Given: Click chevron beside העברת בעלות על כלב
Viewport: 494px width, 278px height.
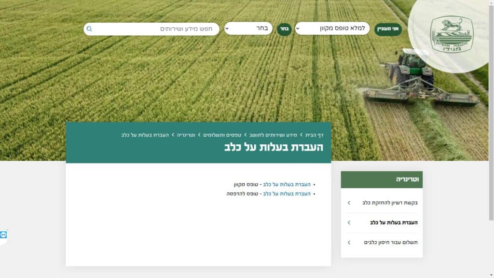Looking at the screenshot, I should pos(349,222).
